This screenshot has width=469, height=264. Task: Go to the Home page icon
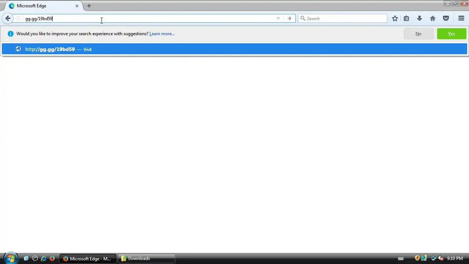click(x=433, y=18)
